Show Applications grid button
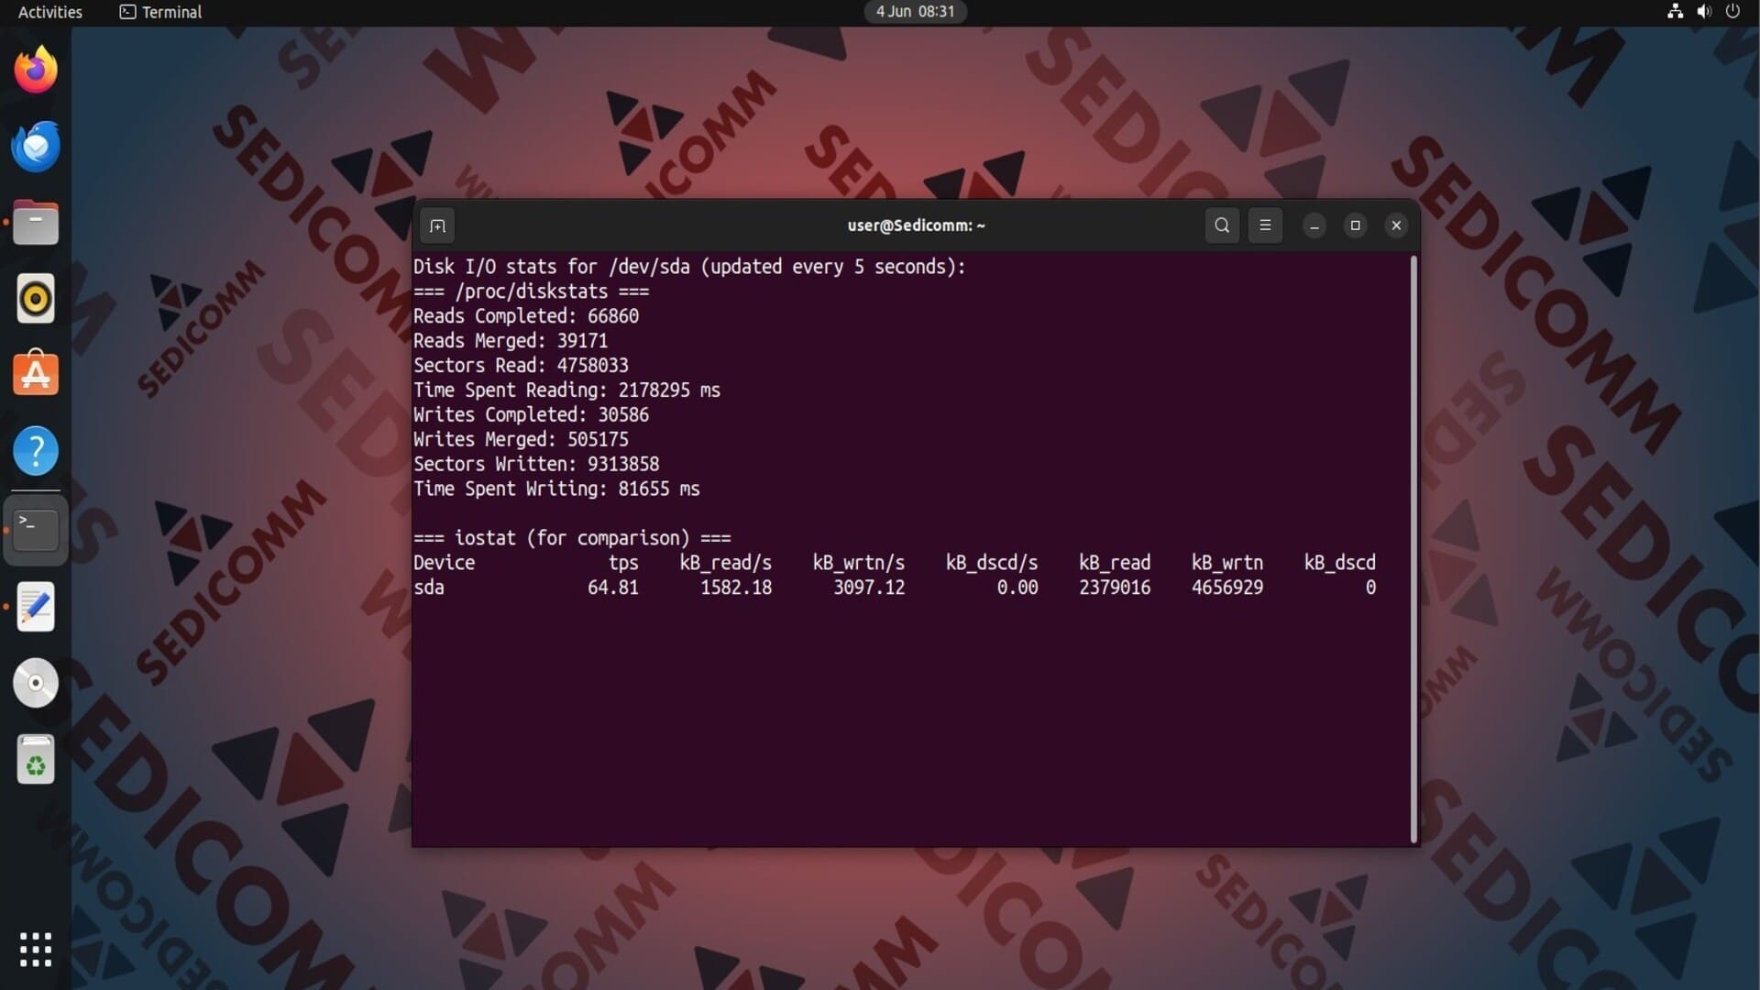Image resolution: width=1760 pixels, height=990 pixels. click(36, 950)
